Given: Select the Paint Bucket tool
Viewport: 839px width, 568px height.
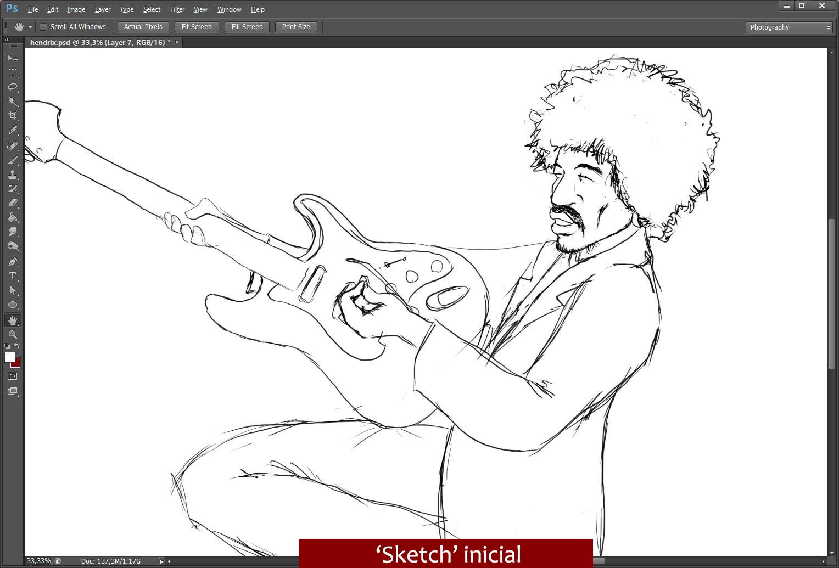Looking at the screenshot, I should pos(13,217).
